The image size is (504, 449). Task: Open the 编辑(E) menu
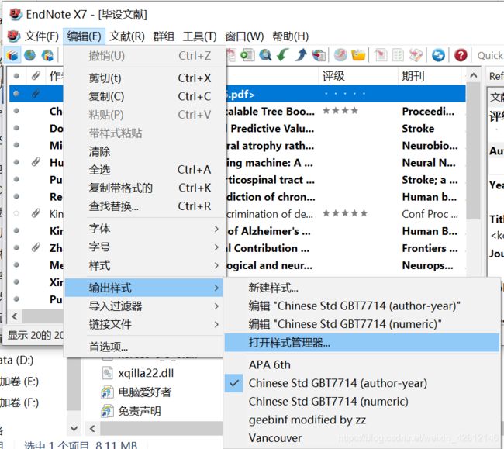pyautogui.click(x=85, y=36)
